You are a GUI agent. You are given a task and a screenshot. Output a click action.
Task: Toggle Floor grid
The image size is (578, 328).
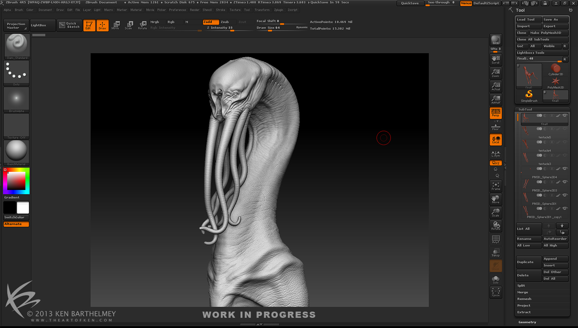point(496,127)
